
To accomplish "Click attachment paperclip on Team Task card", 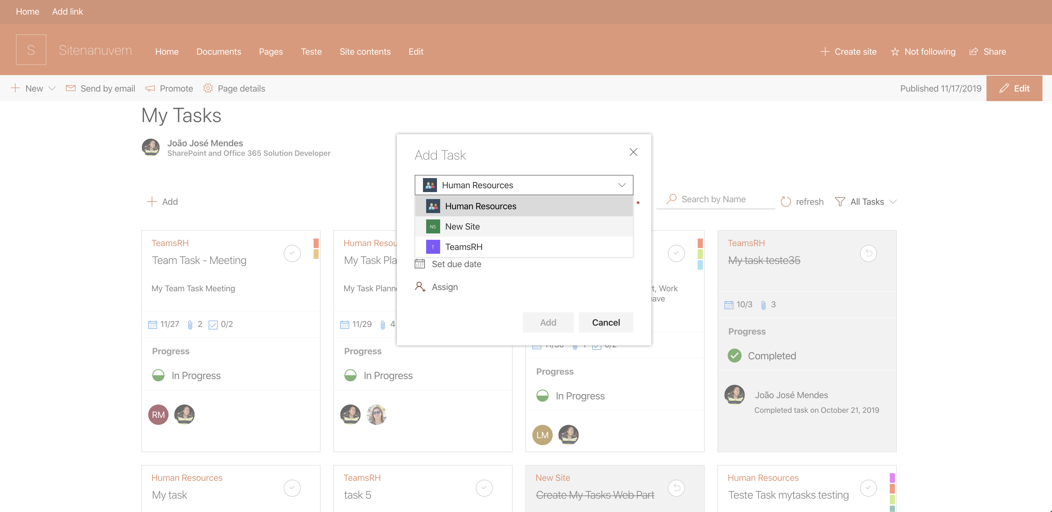I will click(190, 325).
